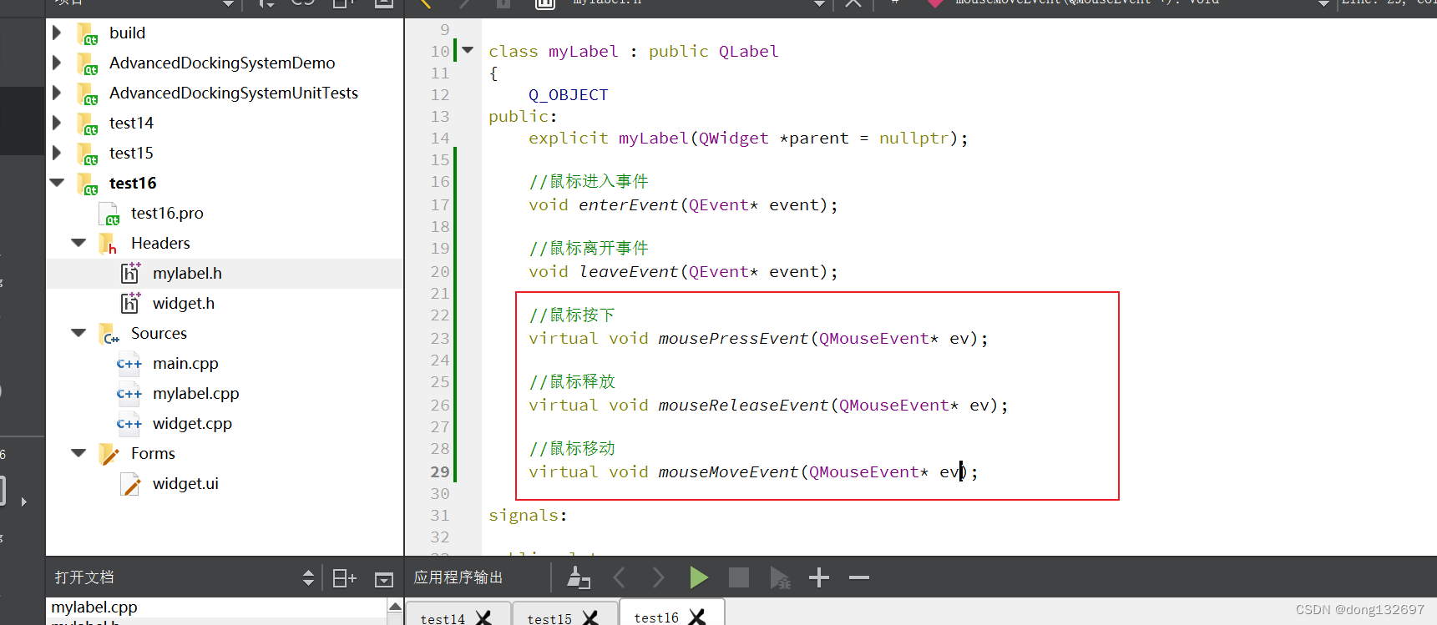Click the main.cpp C++ file icon
This screenshot has height=625, width=1437.
129,364
